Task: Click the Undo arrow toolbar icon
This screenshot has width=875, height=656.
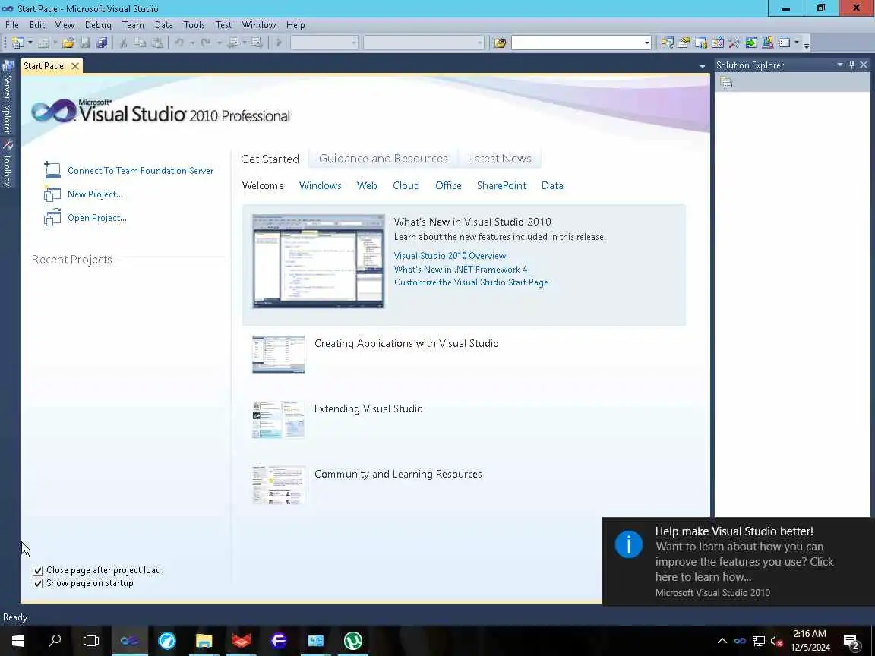Action: click(179, 43)
